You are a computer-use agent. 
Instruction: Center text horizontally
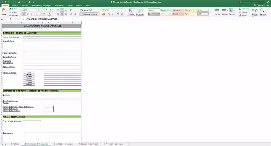(62, 14)
